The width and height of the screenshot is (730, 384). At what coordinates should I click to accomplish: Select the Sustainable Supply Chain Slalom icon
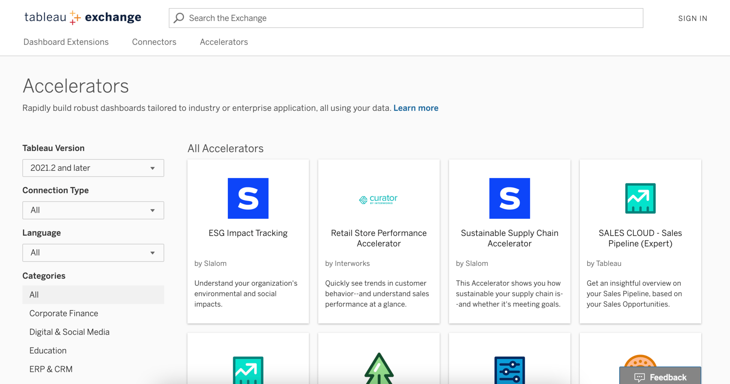pyautogui.click(x=509, y=198)
